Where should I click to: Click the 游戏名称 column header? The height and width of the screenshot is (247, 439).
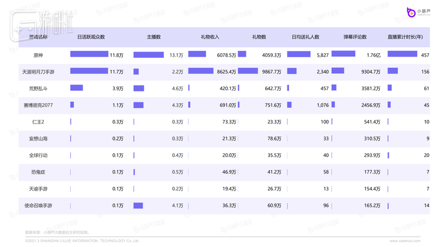coord(39,37)
